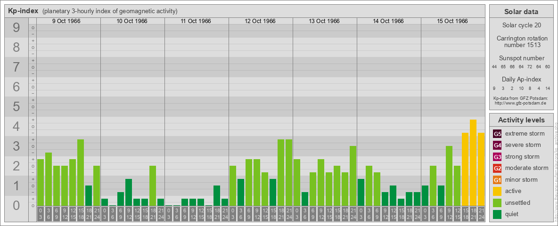This screenshot has width=558, height=226.
Task: Click the 9 Oct 15-18h green bar
Action: 81,173
